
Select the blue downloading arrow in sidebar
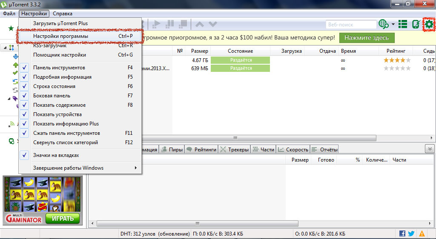point(16,57)
